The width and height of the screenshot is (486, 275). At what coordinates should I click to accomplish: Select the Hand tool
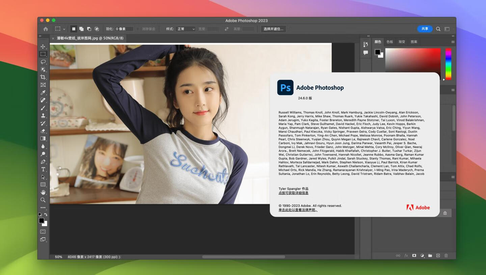click(x=43, y=192)
